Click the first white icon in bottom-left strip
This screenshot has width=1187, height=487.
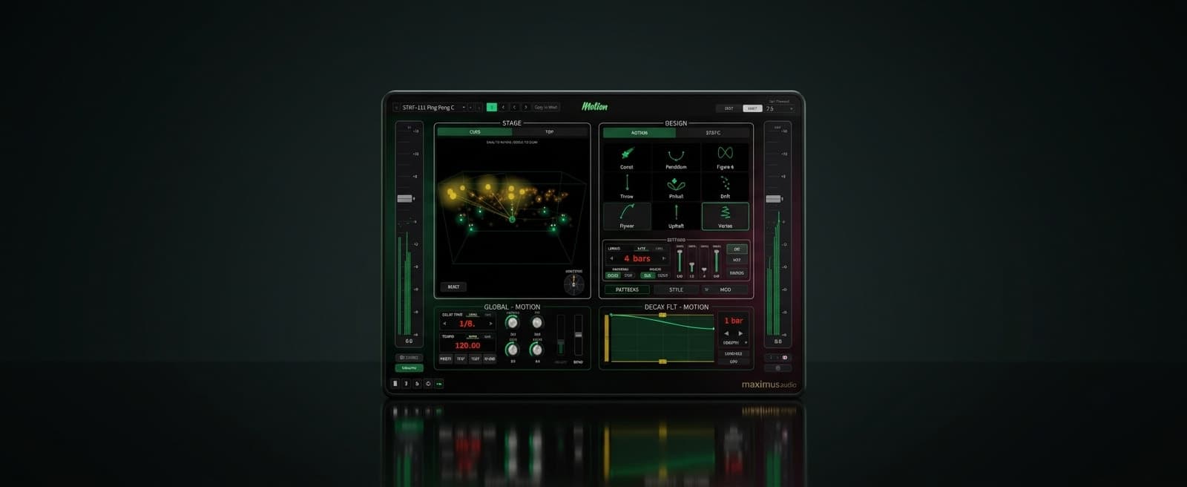[395, 384]
